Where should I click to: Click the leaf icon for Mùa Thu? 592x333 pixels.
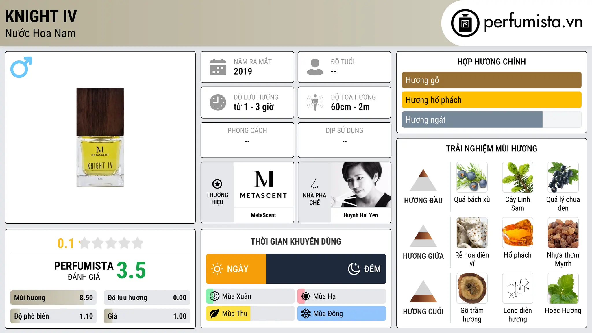(214, 314)
